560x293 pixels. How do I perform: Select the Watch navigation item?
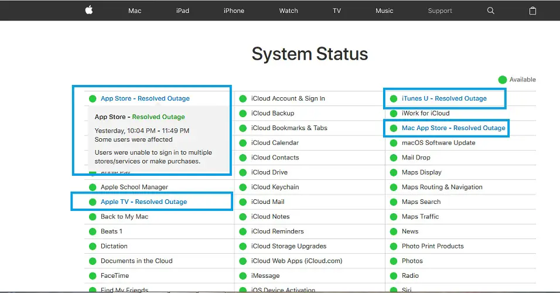[x=288, y=11]
